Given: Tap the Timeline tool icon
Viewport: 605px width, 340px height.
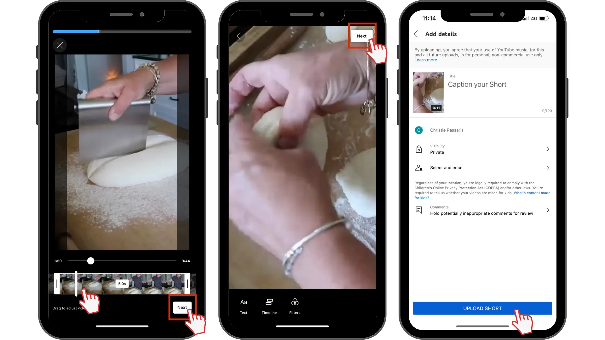Looking at the screenshot, I should pyautogui.click(x=269, y=302).
